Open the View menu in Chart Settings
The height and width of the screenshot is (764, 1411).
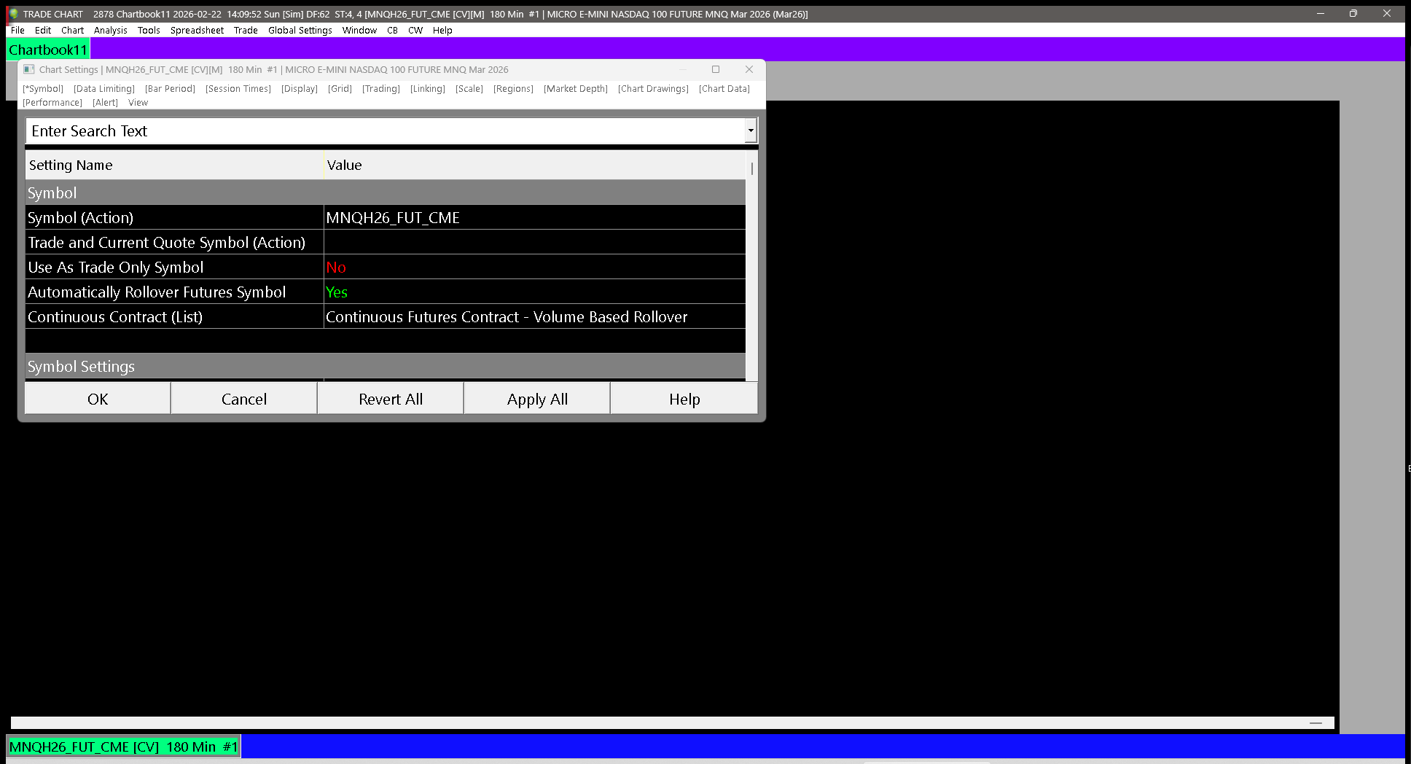pos(138,102)
